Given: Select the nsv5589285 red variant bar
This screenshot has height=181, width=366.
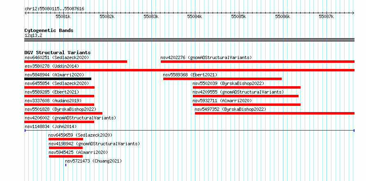Looking at the screenshot, I should point(59,96).
